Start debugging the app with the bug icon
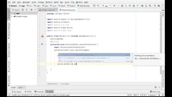 122,6
